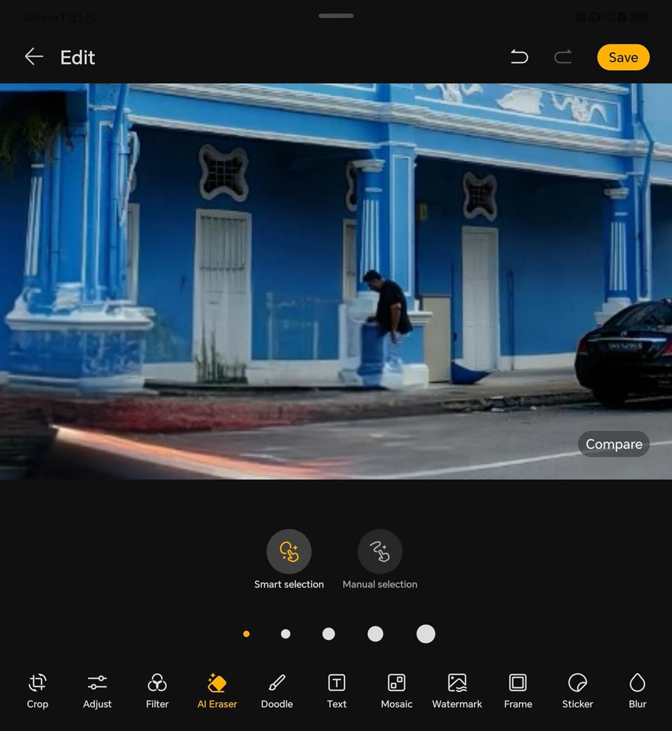Open the Mosaic tool
The image size is (672, 731).
coord(396,690)
